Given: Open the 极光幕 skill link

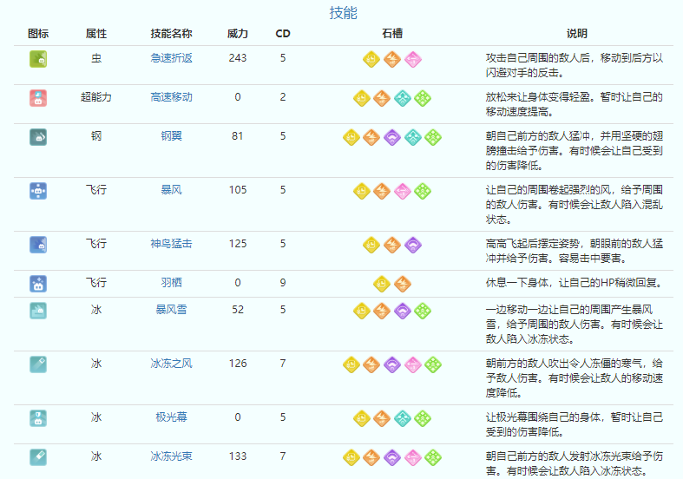Looking at the screenshot, I should pos(171,417).
